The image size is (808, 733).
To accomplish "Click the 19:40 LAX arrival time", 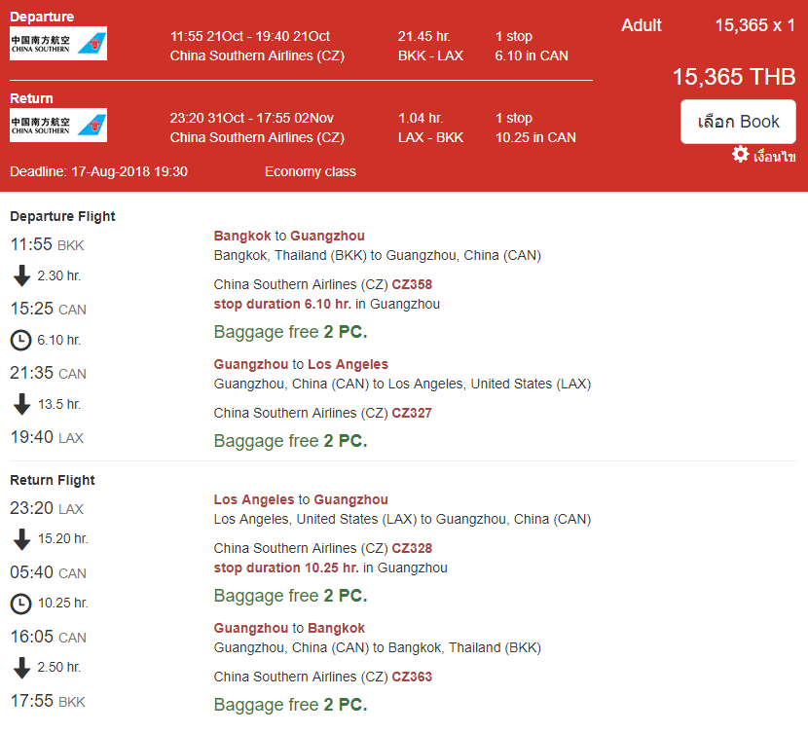I will point(47,437).
